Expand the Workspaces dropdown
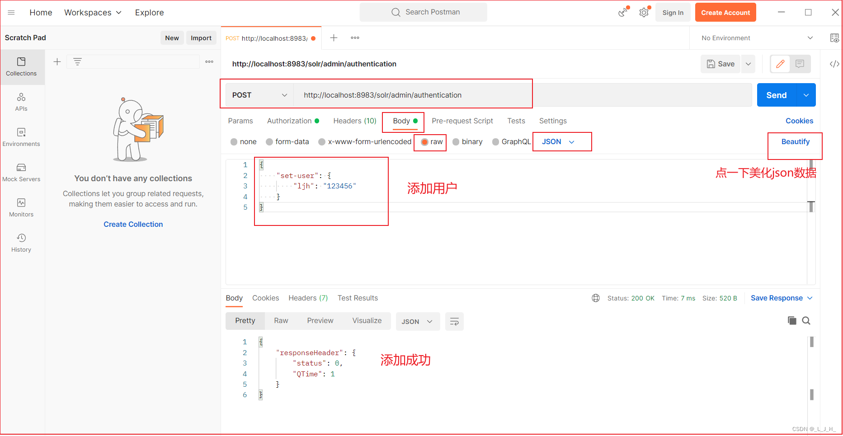This screenshot has width=843, height=436. coord(93,13)
